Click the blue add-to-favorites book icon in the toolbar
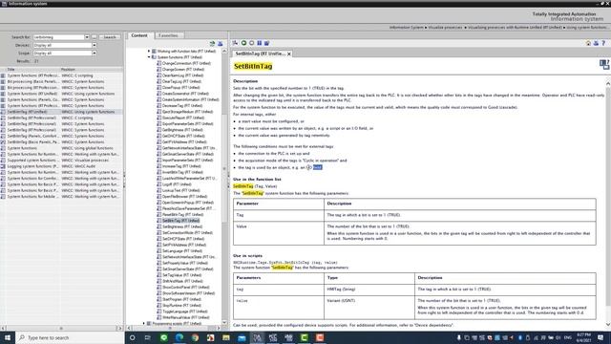The width and height of the screenshot is (611, 344). click(x=260, y=43)
